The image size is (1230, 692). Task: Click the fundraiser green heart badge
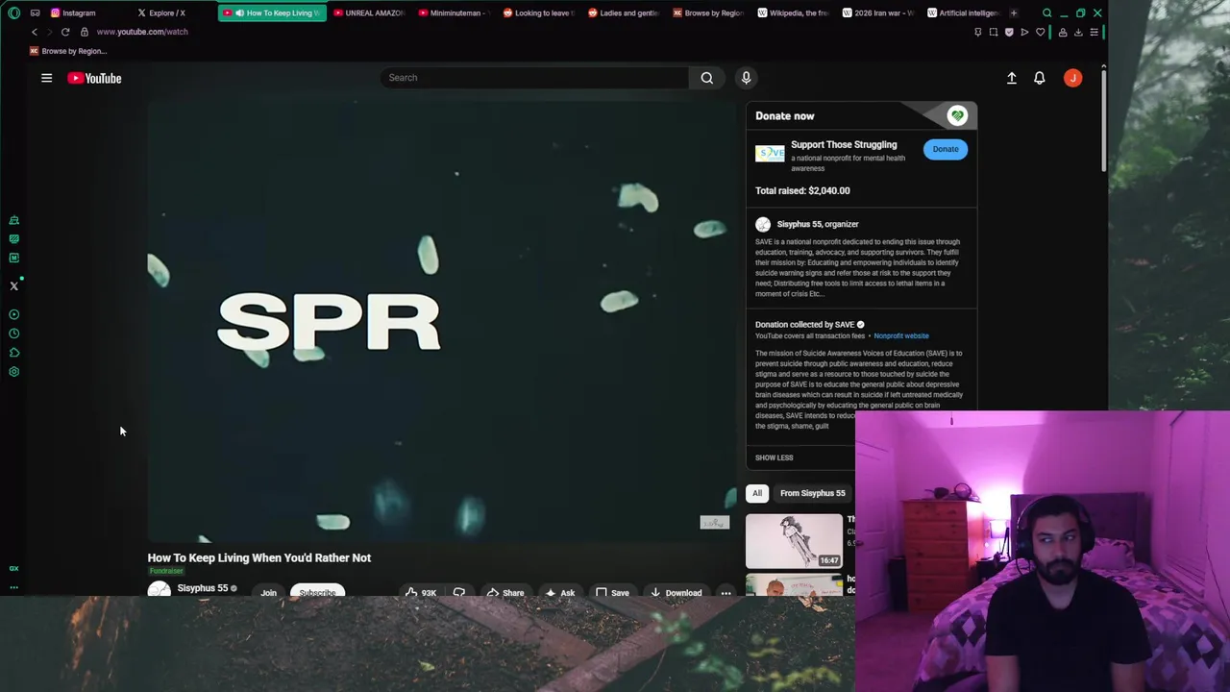(957, 115)
